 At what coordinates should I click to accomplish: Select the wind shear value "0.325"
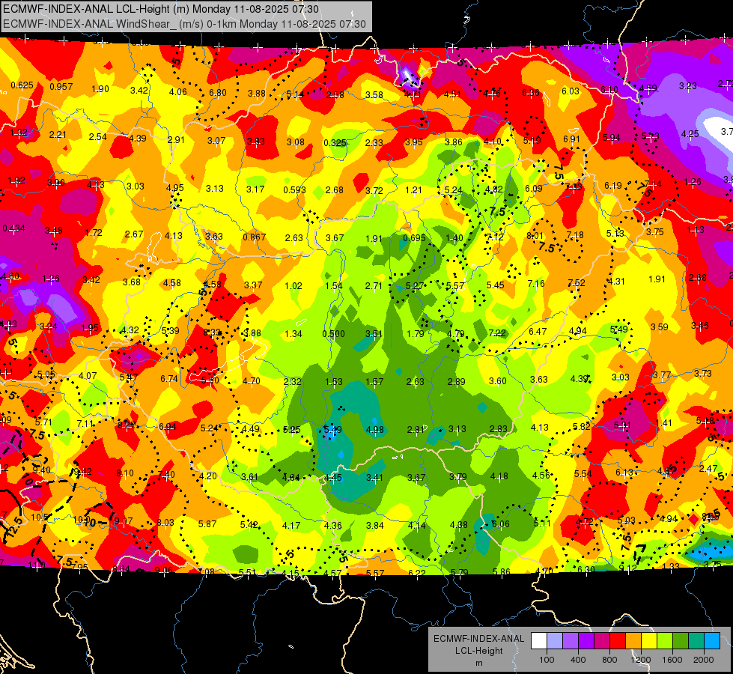(x=335, y=142)
